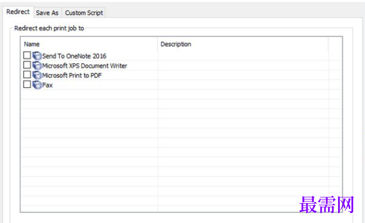
Task: Highlight the Microsoft Print to PDF row label
Action: [x=72, y=76]
